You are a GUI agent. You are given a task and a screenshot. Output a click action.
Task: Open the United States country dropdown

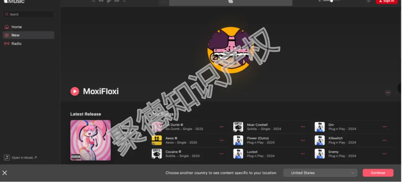click(x=320, y=173)
